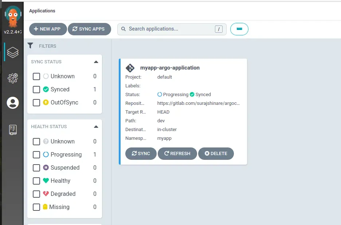Click the Applications page heading

42,11
